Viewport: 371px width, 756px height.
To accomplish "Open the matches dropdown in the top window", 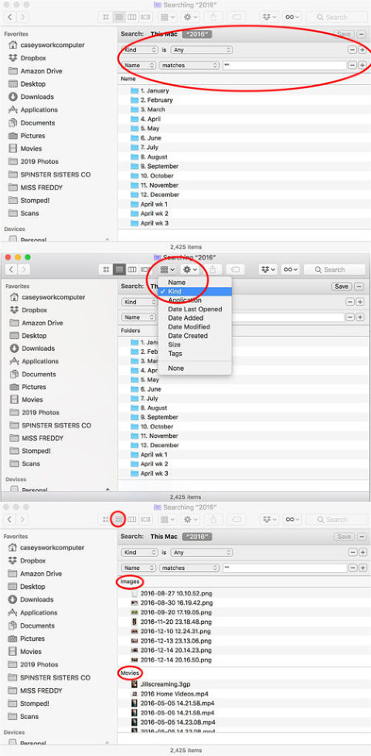I will (189, 65).
